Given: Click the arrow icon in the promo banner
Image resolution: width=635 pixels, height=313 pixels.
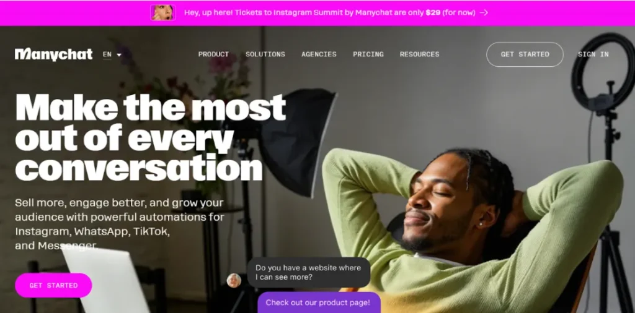Looking at the screenshot, I should pyautogui.click(x=484, y=12).
